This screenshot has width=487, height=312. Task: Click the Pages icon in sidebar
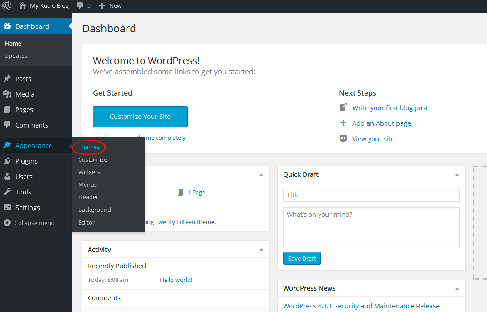click(7, 109)
